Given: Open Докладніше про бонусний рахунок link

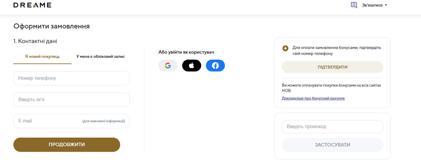Looking at the screenshot, I should tap(313, 98).
